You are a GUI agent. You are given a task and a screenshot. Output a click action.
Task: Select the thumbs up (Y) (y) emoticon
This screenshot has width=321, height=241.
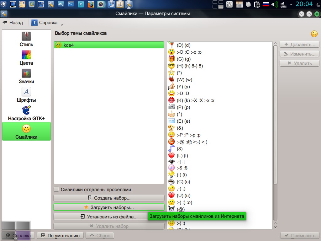220,87
